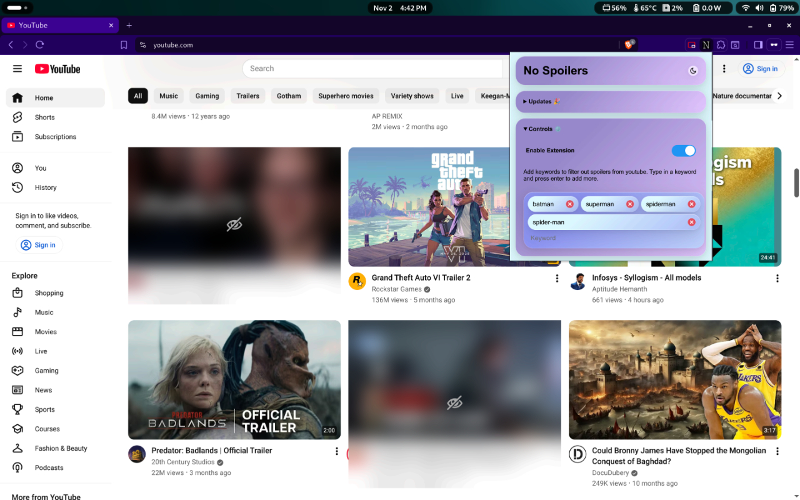Viewport: 800px width, 500px height.
Task: Open options for Infosys Syllogism video
Action: pos(777,279)
